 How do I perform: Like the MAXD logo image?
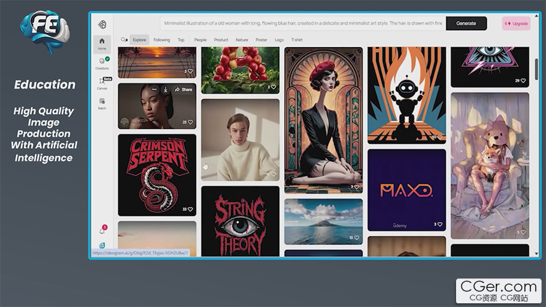tap(440, 225)
